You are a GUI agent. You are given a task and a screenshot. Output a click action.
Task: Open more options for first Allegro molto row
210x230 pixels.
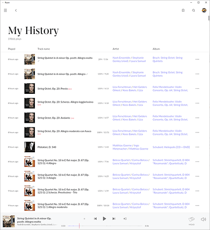(x=197, y=59)
